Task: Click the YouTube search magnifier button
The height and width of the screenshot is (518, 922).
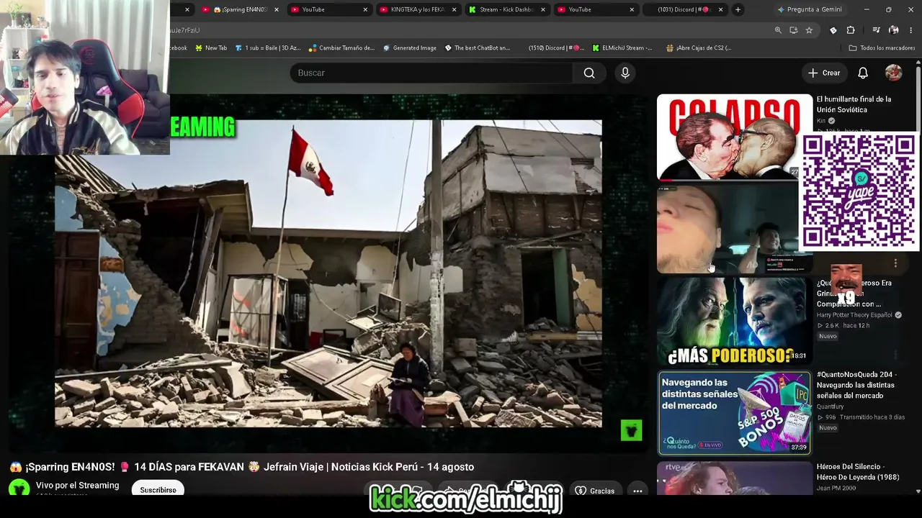Action: click(589, 73)
